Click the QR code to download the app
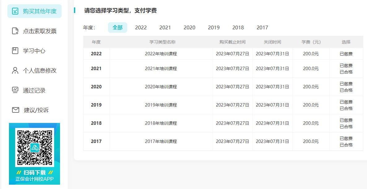The width and height of the screenshot is (367, 189). click(34, 147)
